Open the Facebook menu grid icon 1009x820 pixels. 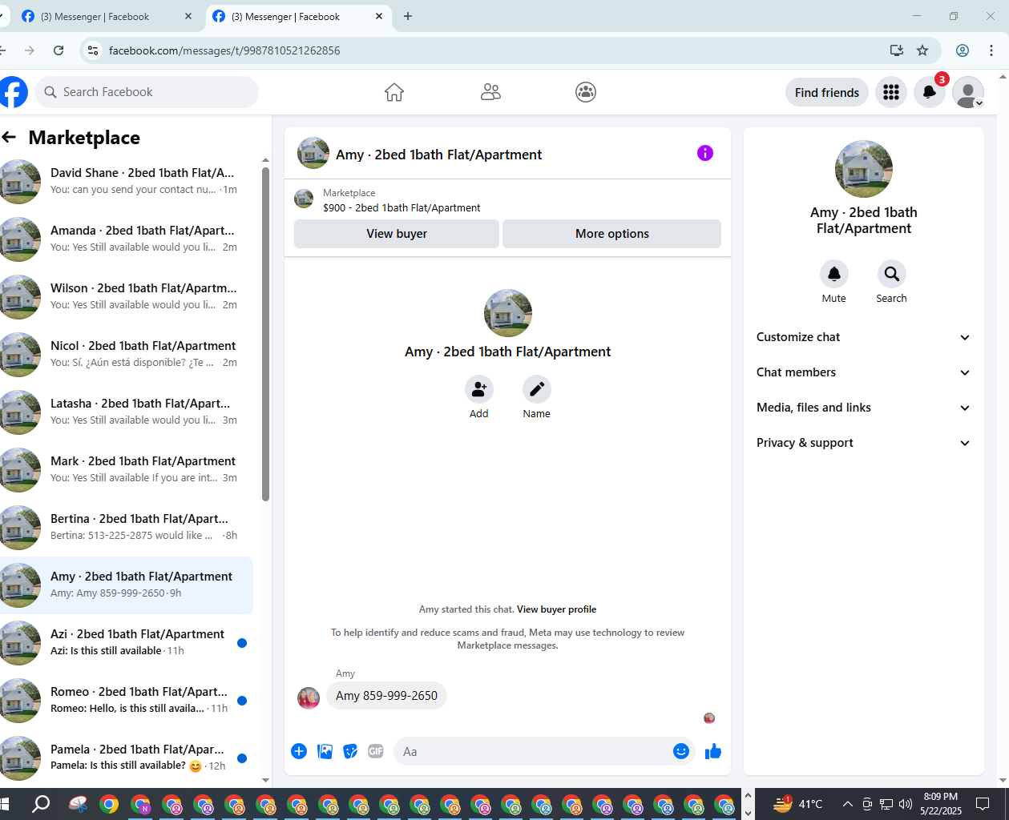(x=891, y=93)
